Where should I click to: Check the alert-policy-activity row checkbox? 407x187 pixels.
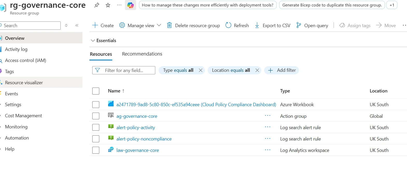click(x=96, y=127)
